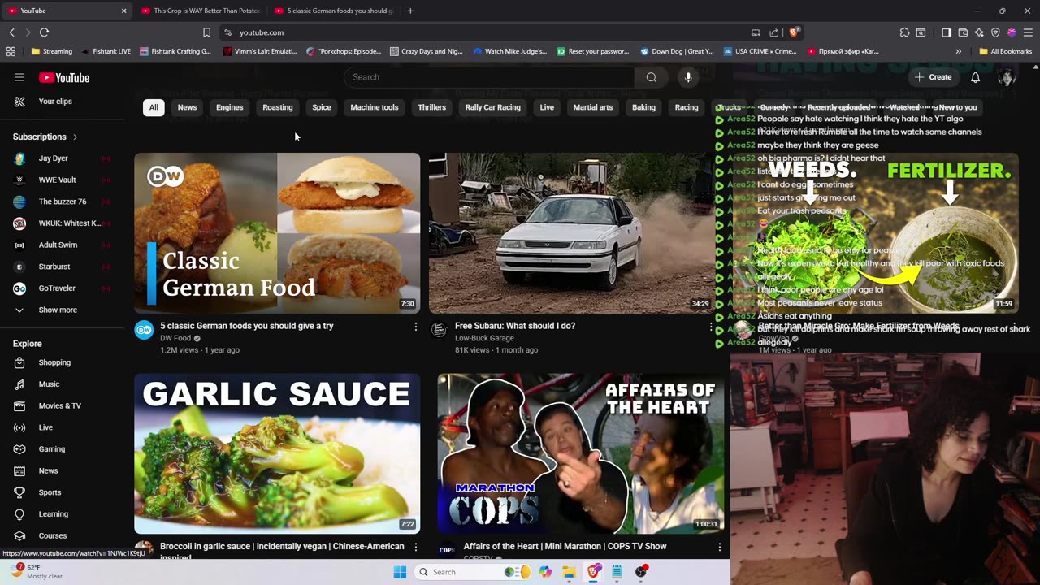Expand the Subscriptions section chevron
The image size is (1040, 585).
click(x=75, y=136)
